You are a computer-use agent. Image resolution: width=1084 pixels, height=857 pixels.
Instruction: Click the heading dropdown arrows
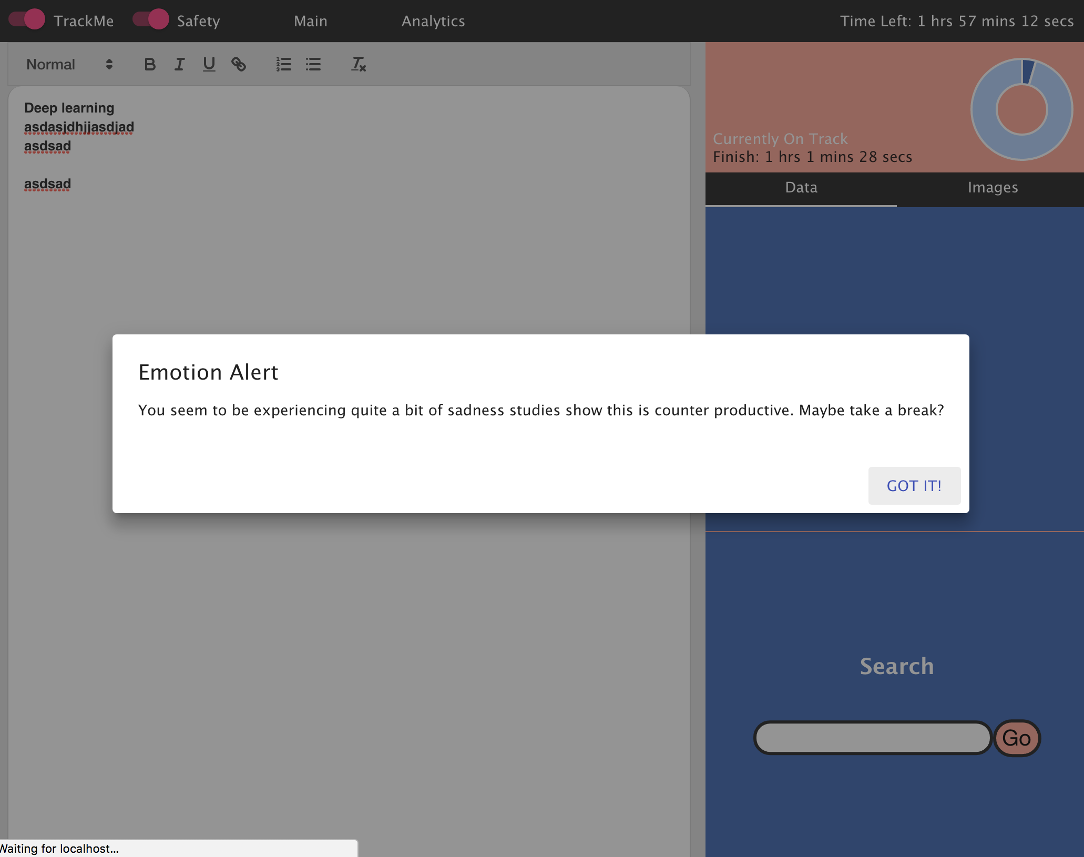[109, 64]
